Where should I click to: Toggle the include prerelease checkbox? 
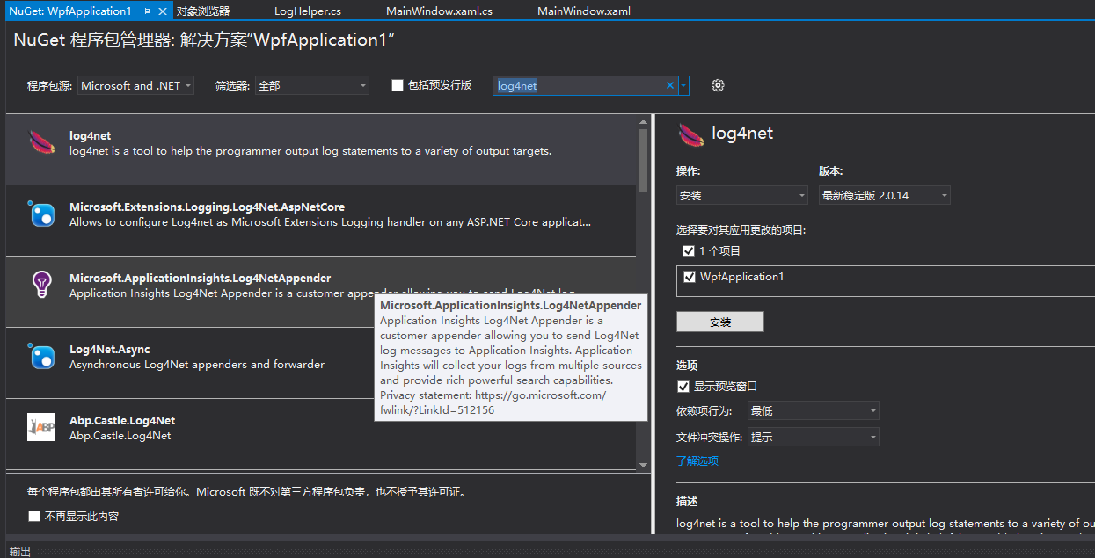click(398, 85)
